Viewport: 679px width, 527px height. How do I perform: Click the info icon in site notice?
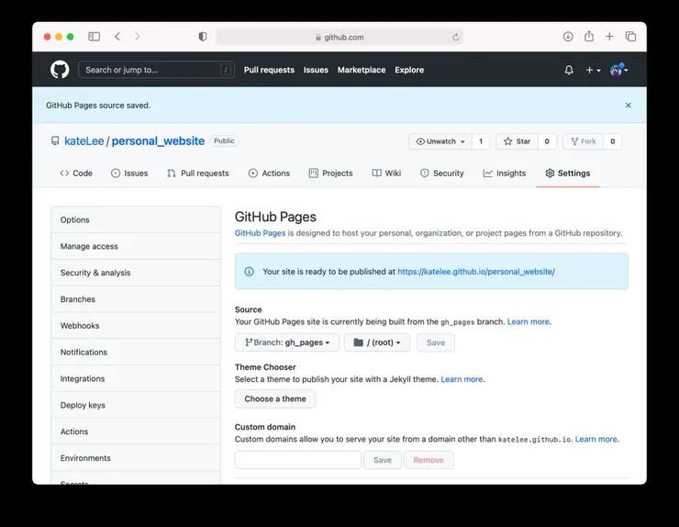pos(249,272)
